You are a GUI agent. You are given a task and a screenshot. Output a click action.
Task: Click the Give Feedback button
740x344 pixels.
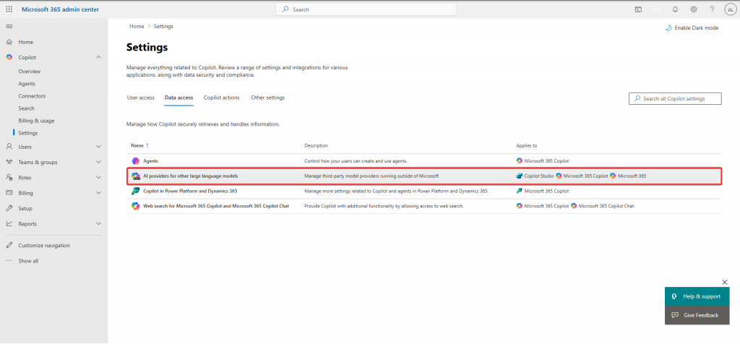point(697,315)
